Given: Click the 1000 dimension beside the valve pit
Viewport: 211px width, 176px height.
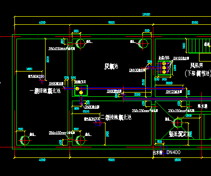Looking at the screenshot, I should 175,68.
